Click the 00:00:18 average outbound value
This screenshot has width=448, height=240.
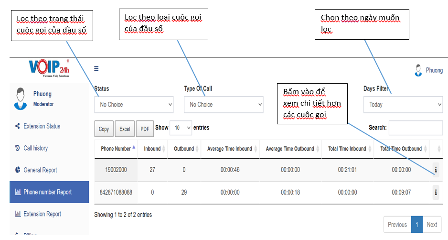[290, 192]
